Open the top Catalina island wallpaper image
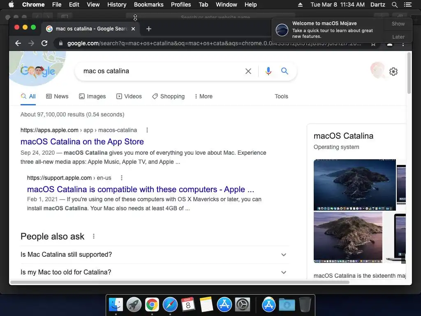Viewport: 421px width, 316px height. [354, 185]
